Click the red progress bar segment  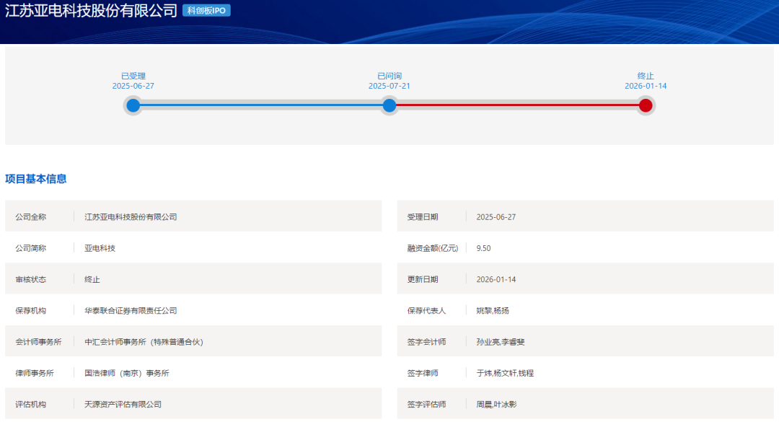coord(517,106)
